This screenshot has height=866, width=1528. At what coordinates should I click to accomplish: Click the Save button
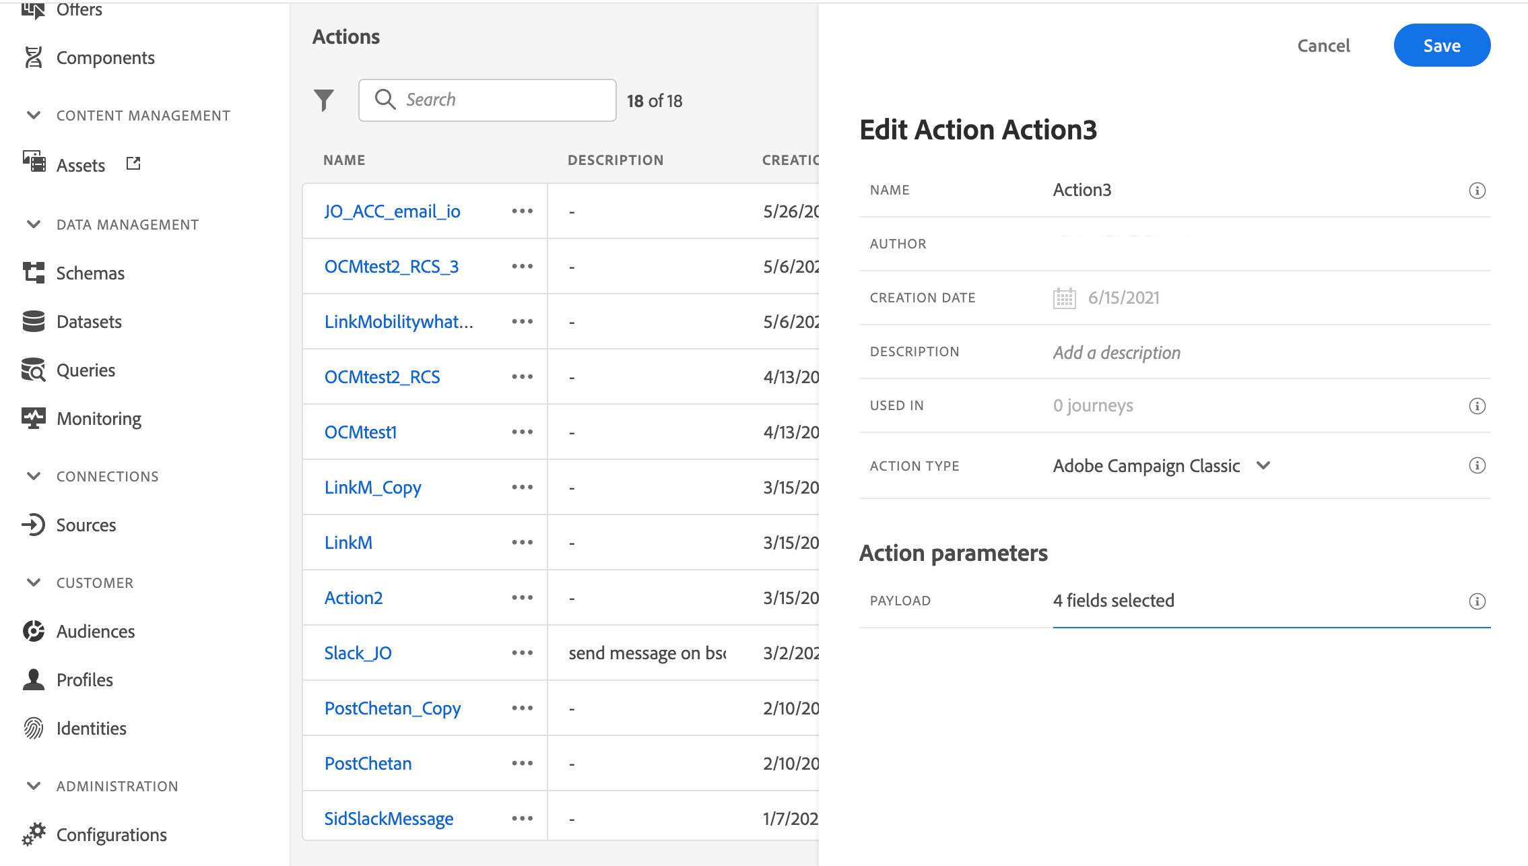click(x=1441, y=46)
